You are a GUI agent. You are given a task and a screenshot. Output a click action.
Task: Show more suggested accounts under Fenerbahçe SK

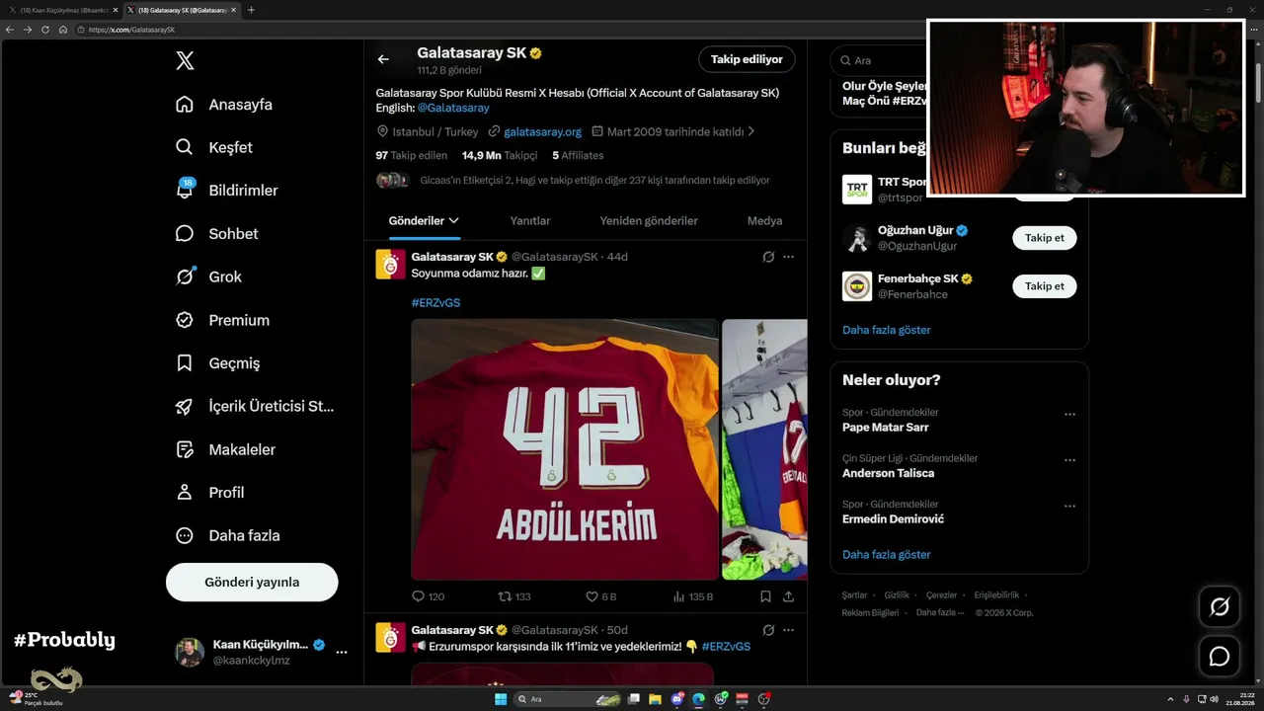tap(887, 330)
